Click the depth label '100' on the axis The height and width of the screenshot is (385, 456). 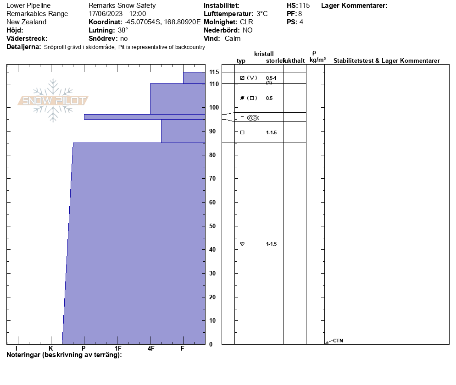[214, 108]
